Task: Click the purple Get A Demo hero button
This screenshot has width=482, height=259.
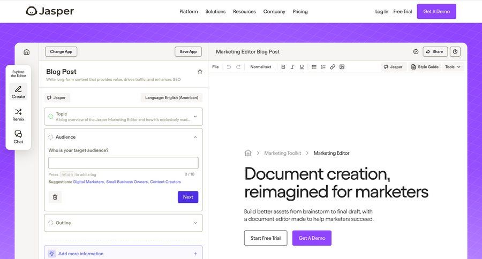Action: click(x=312, y=238)
